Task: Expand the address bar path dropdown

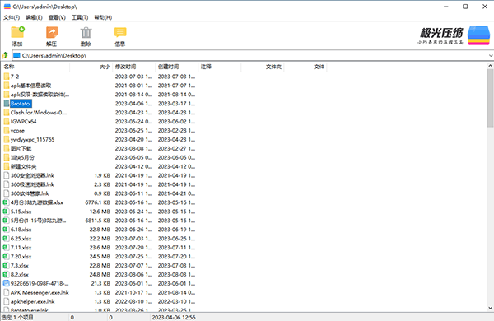Action: pos(490,56)
